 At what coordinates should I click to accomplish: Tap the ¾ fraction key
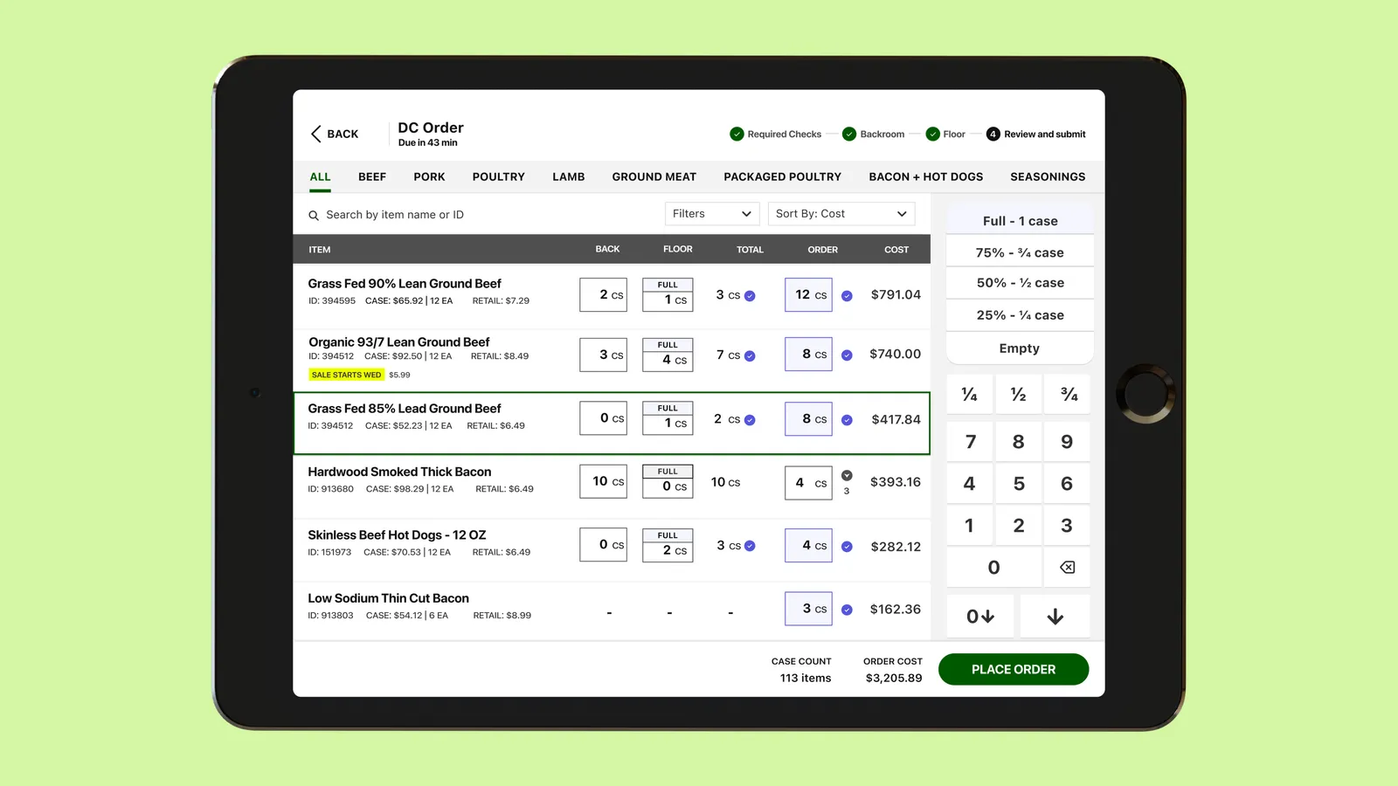pos(1067,395)
